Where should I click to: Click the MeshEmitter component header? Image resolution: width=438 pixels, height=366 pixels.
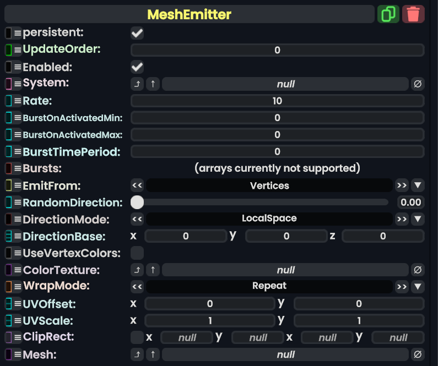[189, 14]
